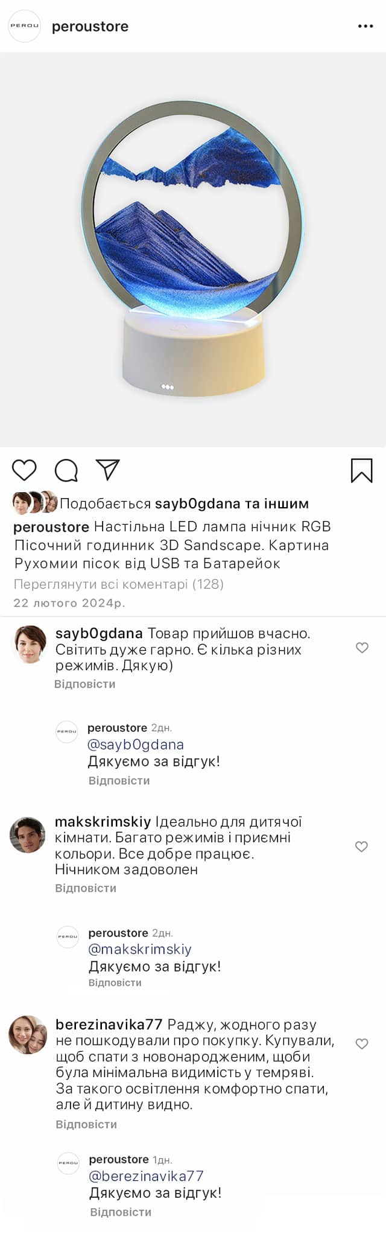386x1245 pixels.
Task: View berezinavika77's profile picture
Action: 28,1035
